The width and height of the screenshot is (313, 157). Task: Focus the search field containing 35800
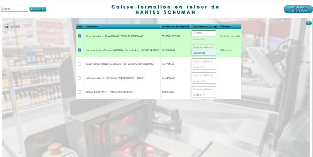click(15, 9)
